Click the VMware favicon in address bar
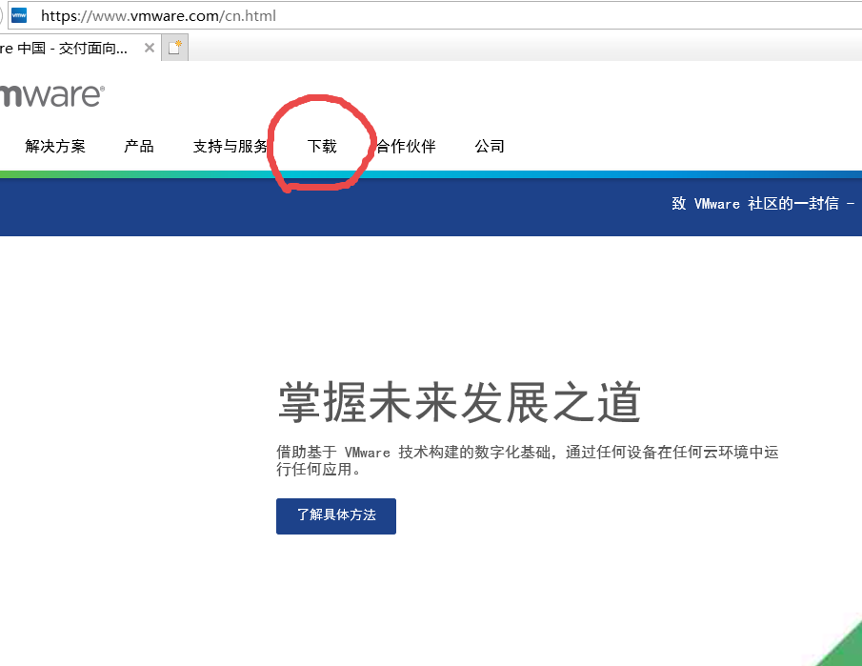Image resolution: width=862 pixels, height=666 pixels. (x=19, y=15)
